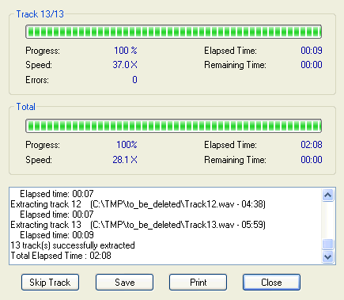Screen dimensions: 344x300
Task: Save the extraction log
Action: [x=124, y=283]
